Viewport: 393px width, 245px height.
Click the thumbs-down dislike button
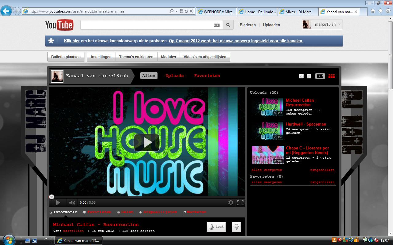[x=236, y=227]
